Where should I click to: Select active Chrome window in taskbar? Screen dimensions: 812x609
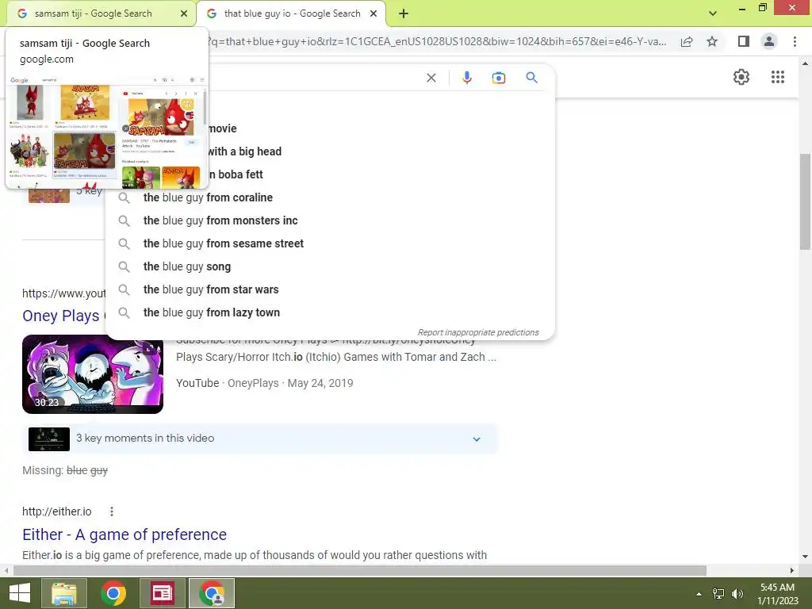(211, 593)
